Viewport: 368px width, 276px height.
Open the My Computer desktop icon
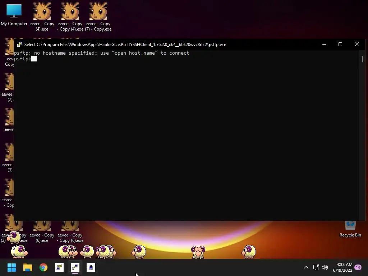point(14,14)
